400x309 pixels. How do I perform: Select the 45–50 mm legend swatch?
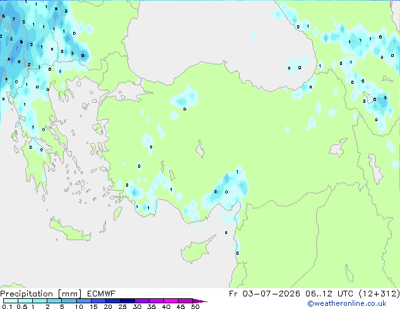pos(185,301)
